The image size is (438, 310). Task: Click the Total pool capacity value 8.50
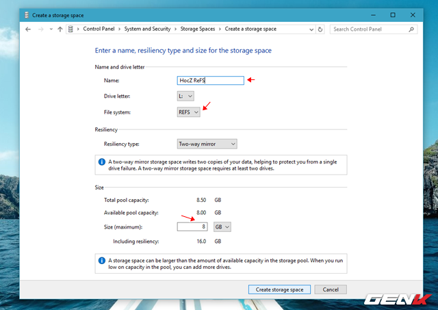point(201,200)
